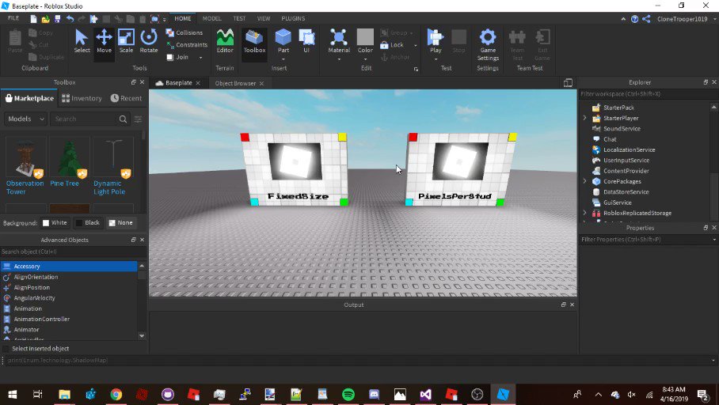
Task: Activate the Scale tool
Action: (126, 41)
